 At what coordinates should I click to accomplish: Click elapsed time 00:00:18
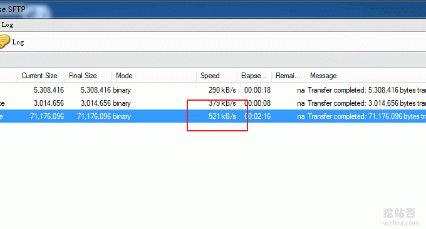[257, 90]
